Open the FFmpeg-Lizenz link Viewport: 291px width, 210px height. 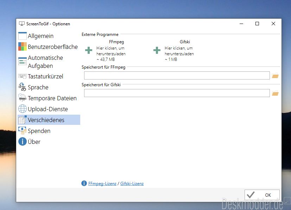click(102, 184)
